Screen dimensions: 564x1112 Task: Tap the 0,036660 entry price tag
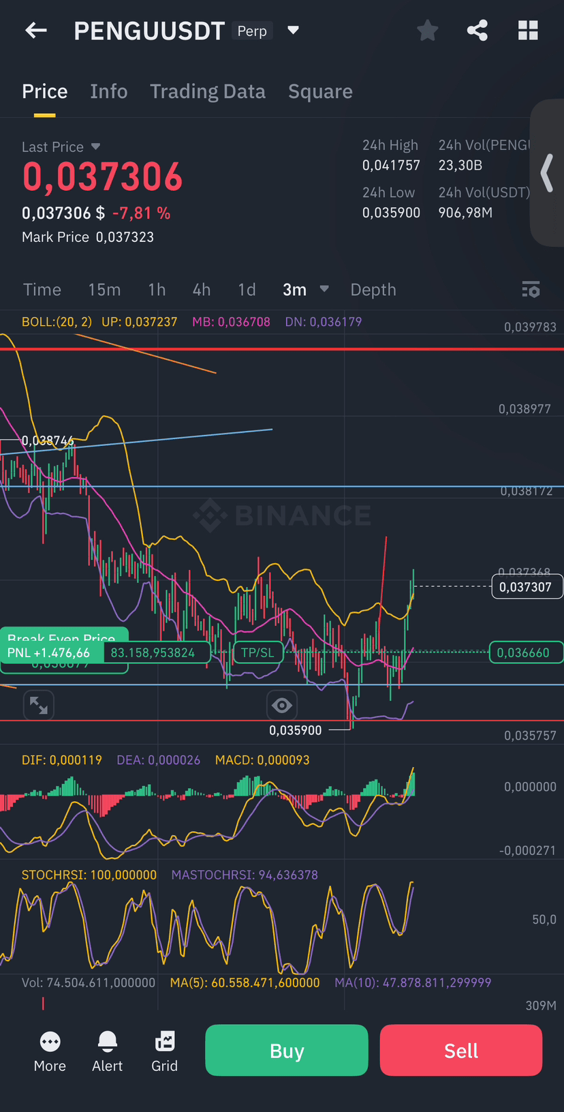525,652
